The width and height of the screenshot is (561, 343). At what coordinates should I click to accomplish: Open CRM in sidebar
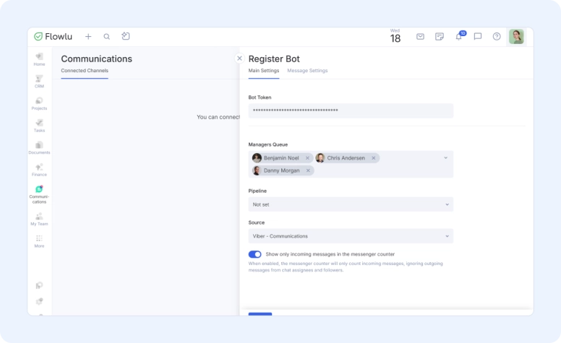39,82
